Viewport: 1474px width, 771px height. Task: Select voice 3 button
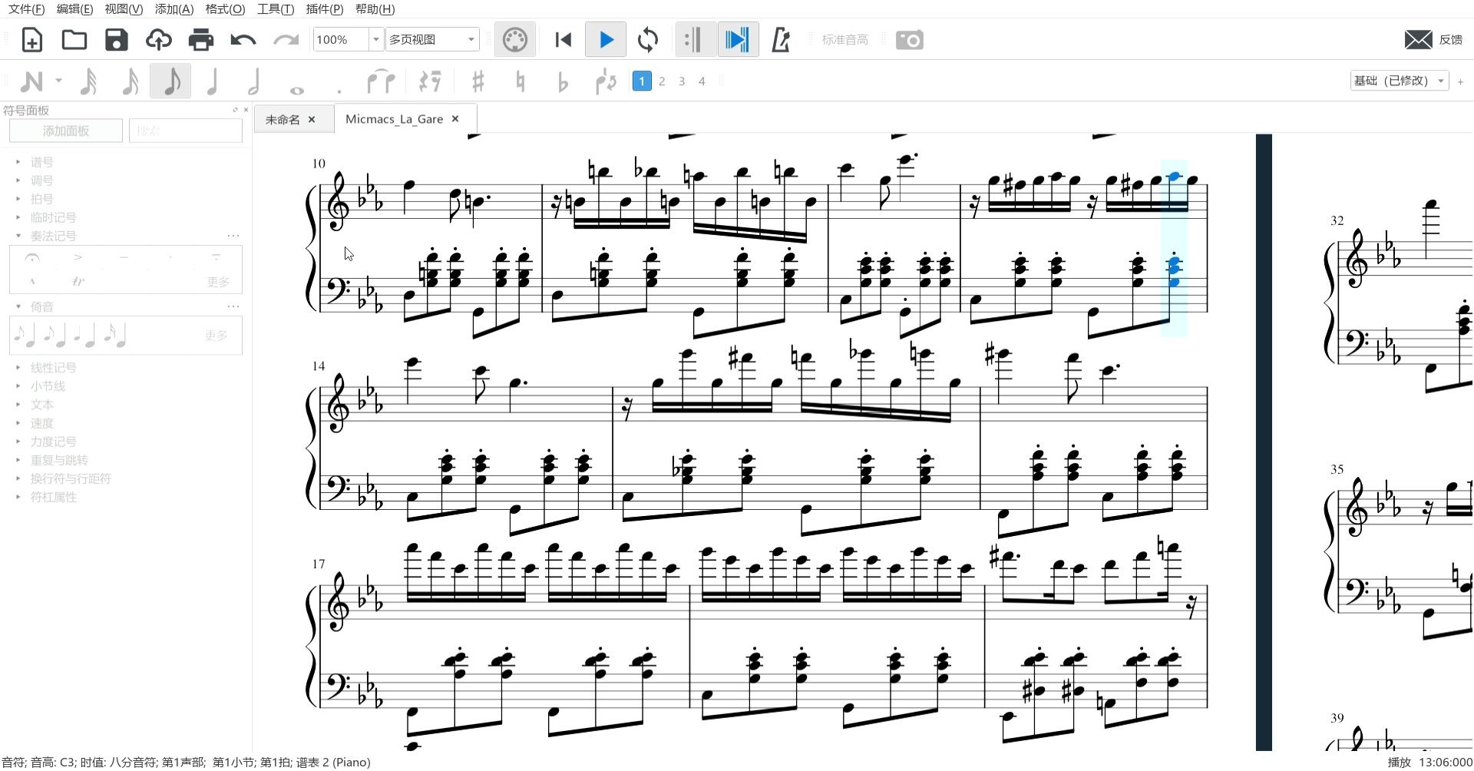(682, 81)
